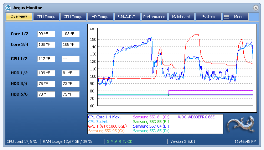This screenshot has width=264, height=150.
Task: Switch to the CPU Temp. tab
Action: pos(46,17)
